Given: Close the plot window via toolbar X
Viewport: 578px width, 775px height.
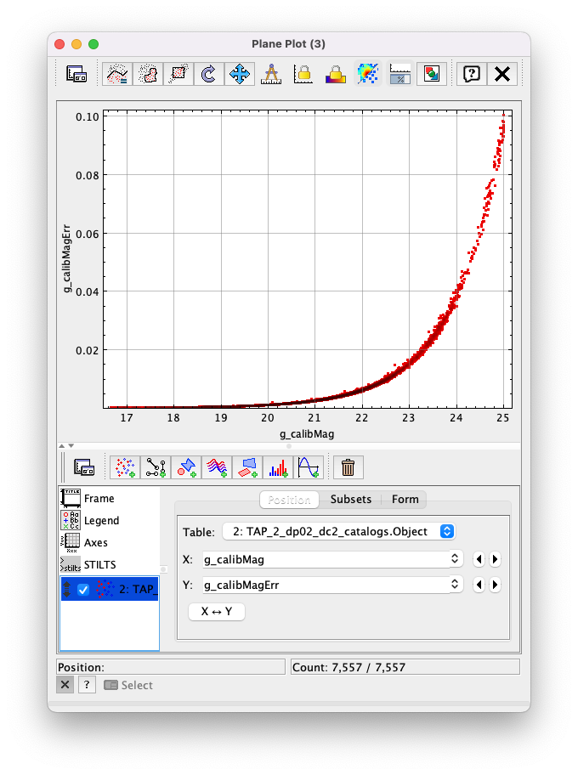Looking at the screenshot, I should 502,74.
